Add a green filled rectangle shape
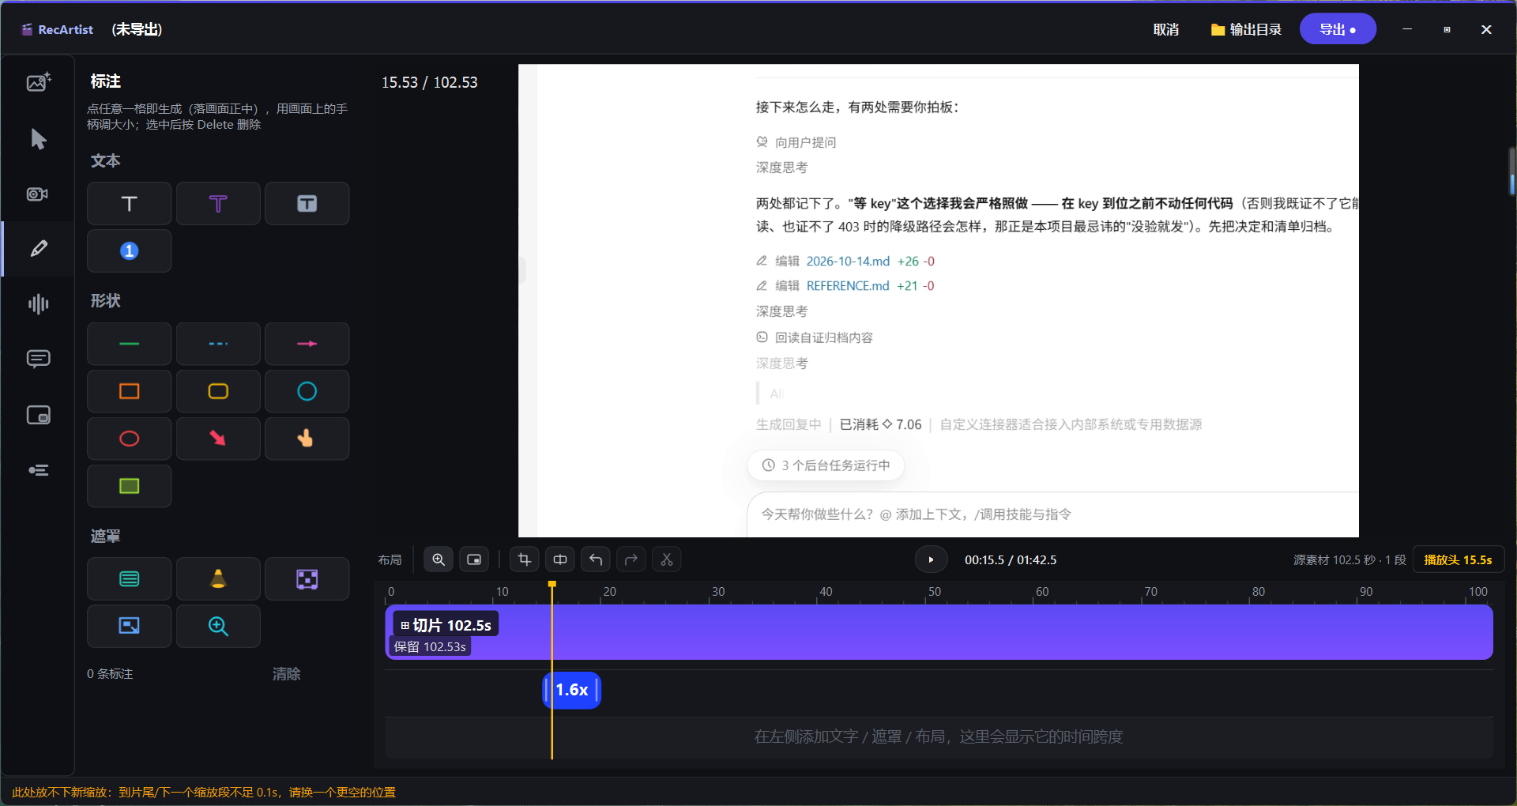 [130, 486]
